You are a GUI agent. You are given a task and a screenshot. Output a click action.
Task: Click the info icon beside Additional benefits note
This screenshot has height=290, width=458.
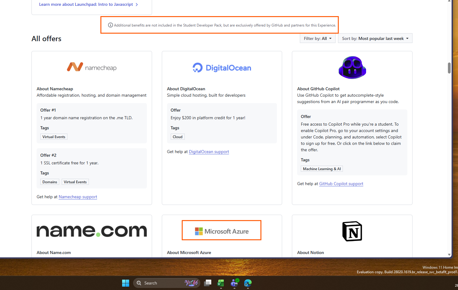pyautogui.click(x=111, y=25)
